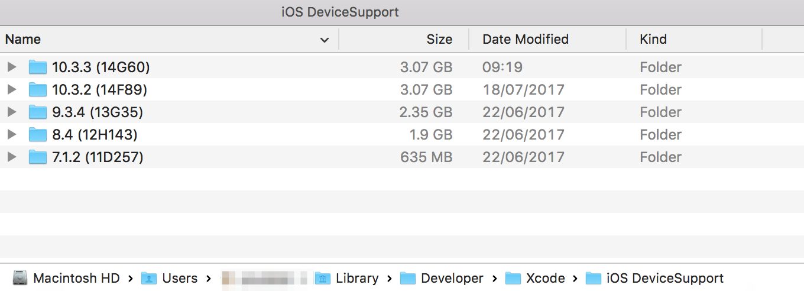Expand the 10.3.2 (14F89) disclosure triangle

pos(11,90)
